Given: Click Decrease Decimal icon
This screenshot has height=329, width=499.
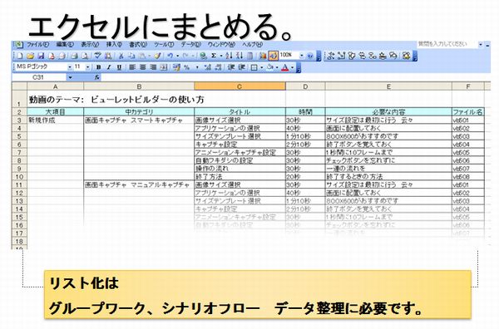Looking at the screenshot, I should tap(218, 67).
